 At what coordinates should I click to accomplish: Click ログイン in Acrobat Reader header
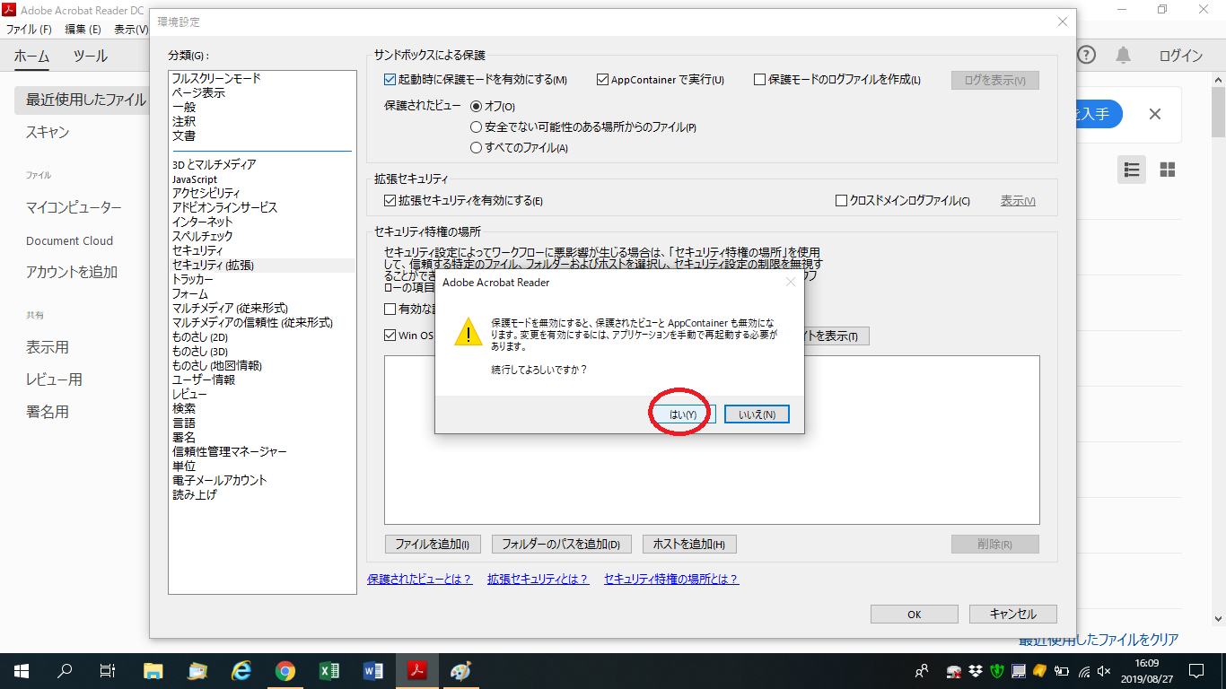click(x=1180, y=56)
